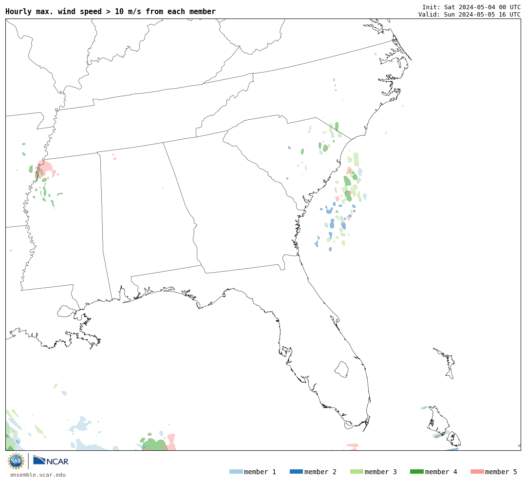Click the 'Init: Sat 2024-05-04 00 UTC' text
Screen dimensions: 526x481
point(471,7)
